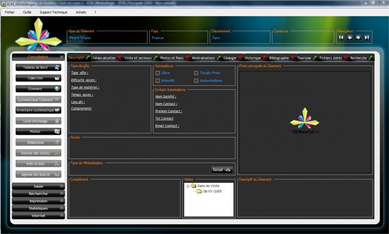Open the Gisement section
Screen dimensions: 389x234
39,89
